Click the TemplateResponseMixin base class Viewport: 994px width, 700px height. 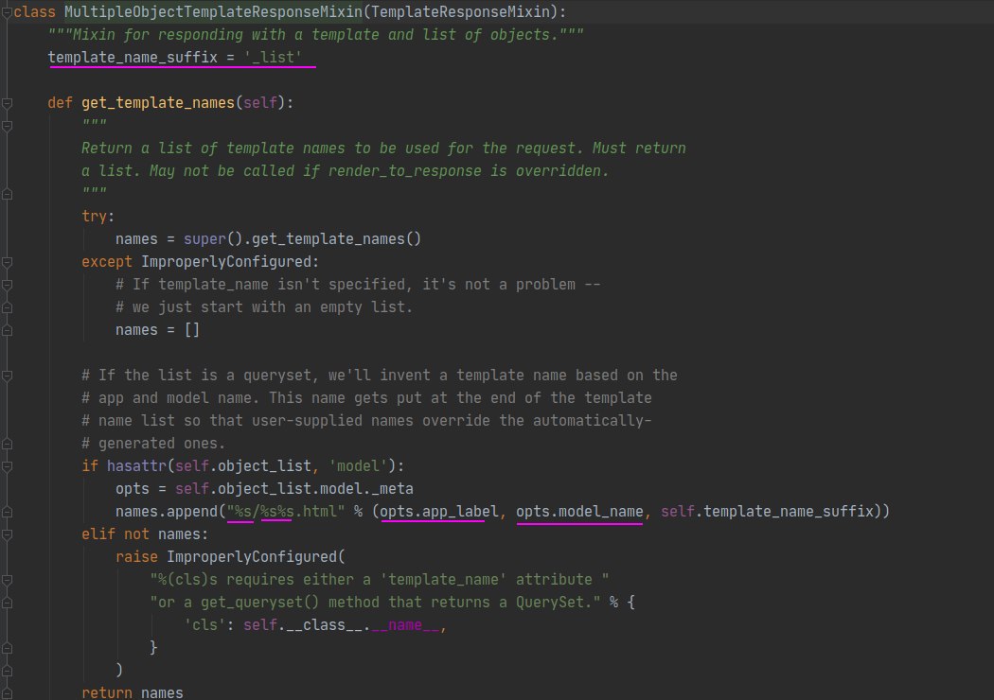(460, 12)
